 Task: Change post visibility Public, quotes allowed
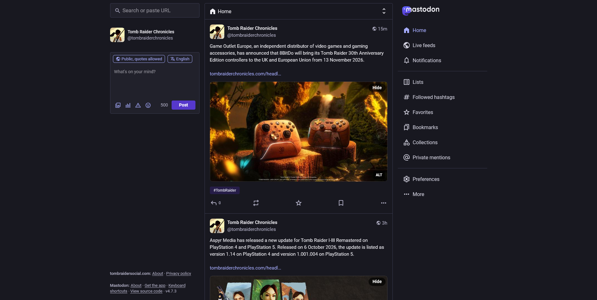139,59
